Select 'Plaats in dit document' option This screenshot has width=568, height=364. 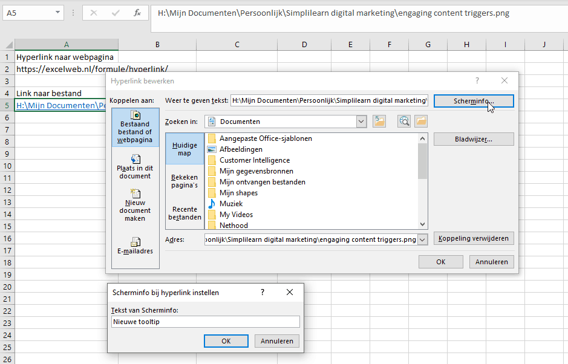(135, 167)
